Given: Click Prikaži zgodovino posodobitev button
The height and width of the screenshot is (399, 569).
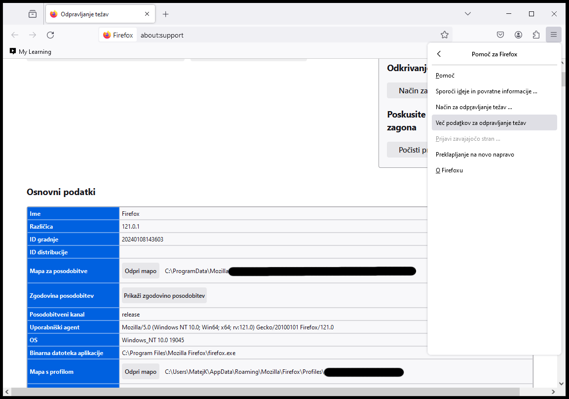Looking at the screenshot, I should click(x=164, y=295).
